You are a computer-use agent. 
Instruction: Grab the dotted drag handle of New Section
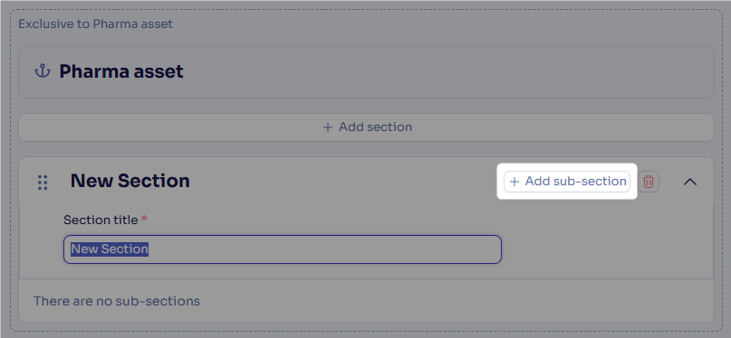(x=43, y=183)
